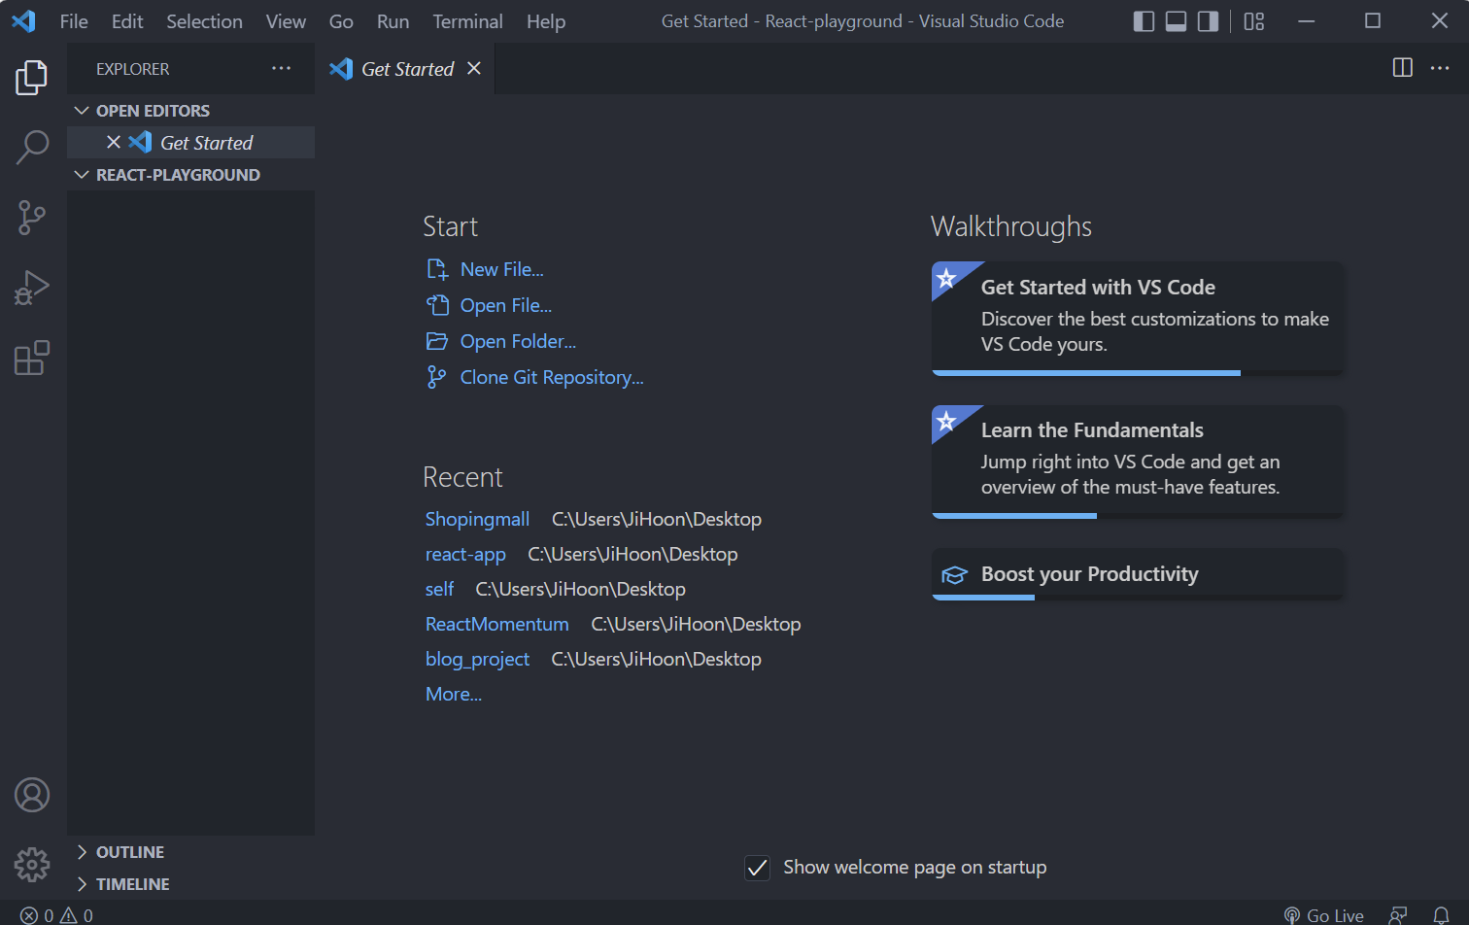Collapse the Open Editors section
Viewport: 1469px width, 925px height.
190,111
